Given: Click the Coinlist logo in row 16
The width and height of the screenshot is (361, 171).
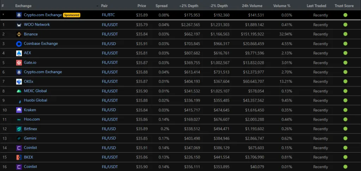Looking at the screenshot, I should tap(19, 167).
